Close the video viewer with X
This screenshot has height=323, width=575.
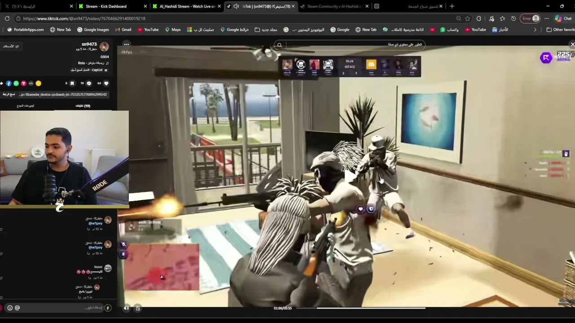click(x=572, y=44)
